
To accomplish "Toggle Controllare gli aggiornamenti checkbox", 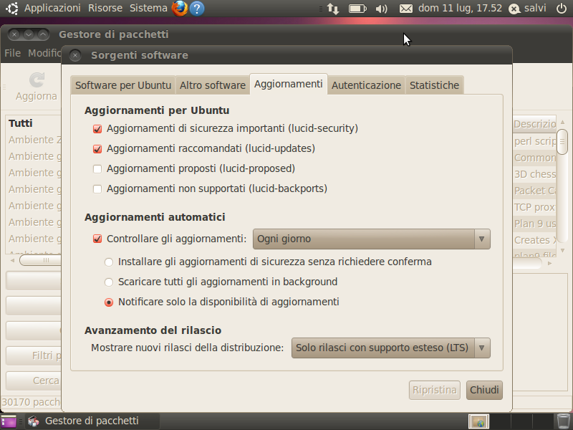I will [97, 239].
